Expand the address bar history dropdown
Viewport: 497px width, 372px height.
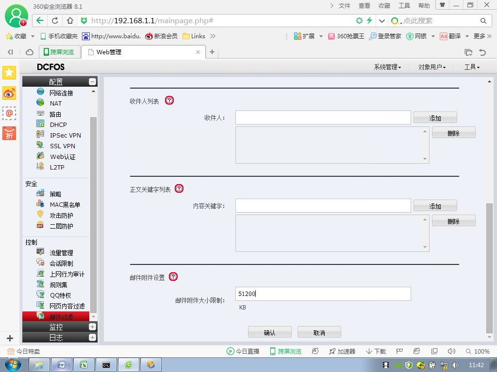pos(382,21)
